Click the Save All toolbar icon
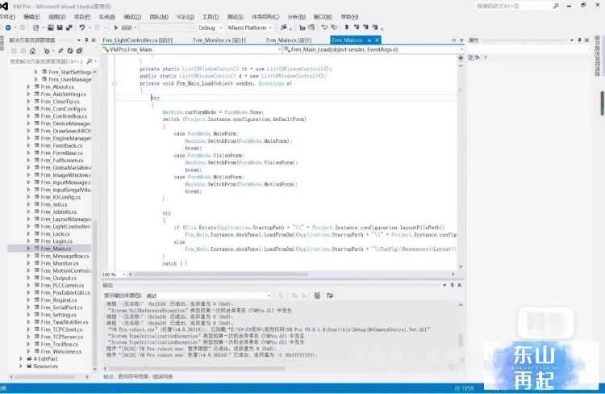605x394 pixels. (x=69, y=27)
